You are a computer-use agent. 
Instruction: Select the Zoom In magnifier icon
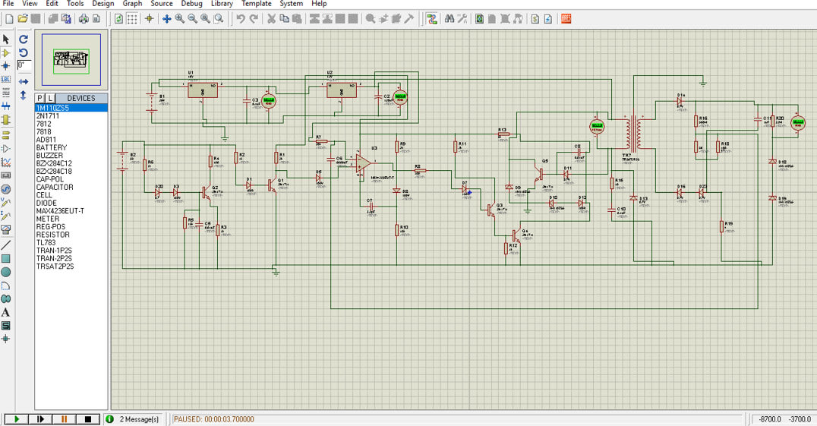click(x=180, y=18)
